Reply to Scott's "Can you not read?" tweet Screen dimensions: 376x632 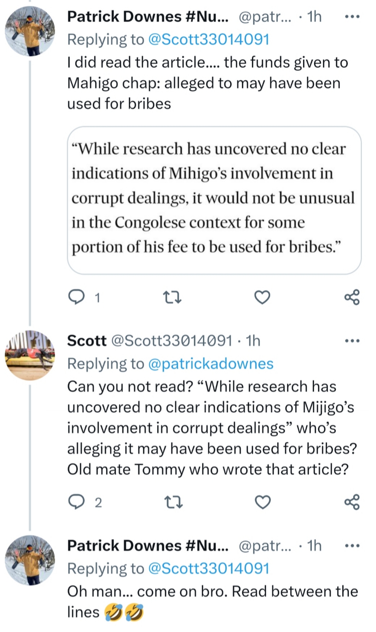(x=76, y=502)
